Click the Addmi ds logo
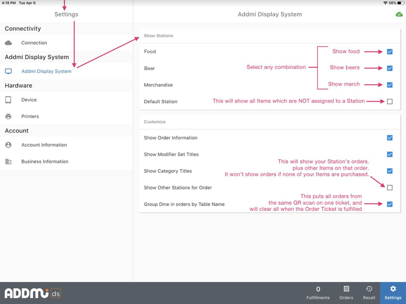Viewport: 406px width, 304px height. [x=32, y=293]
